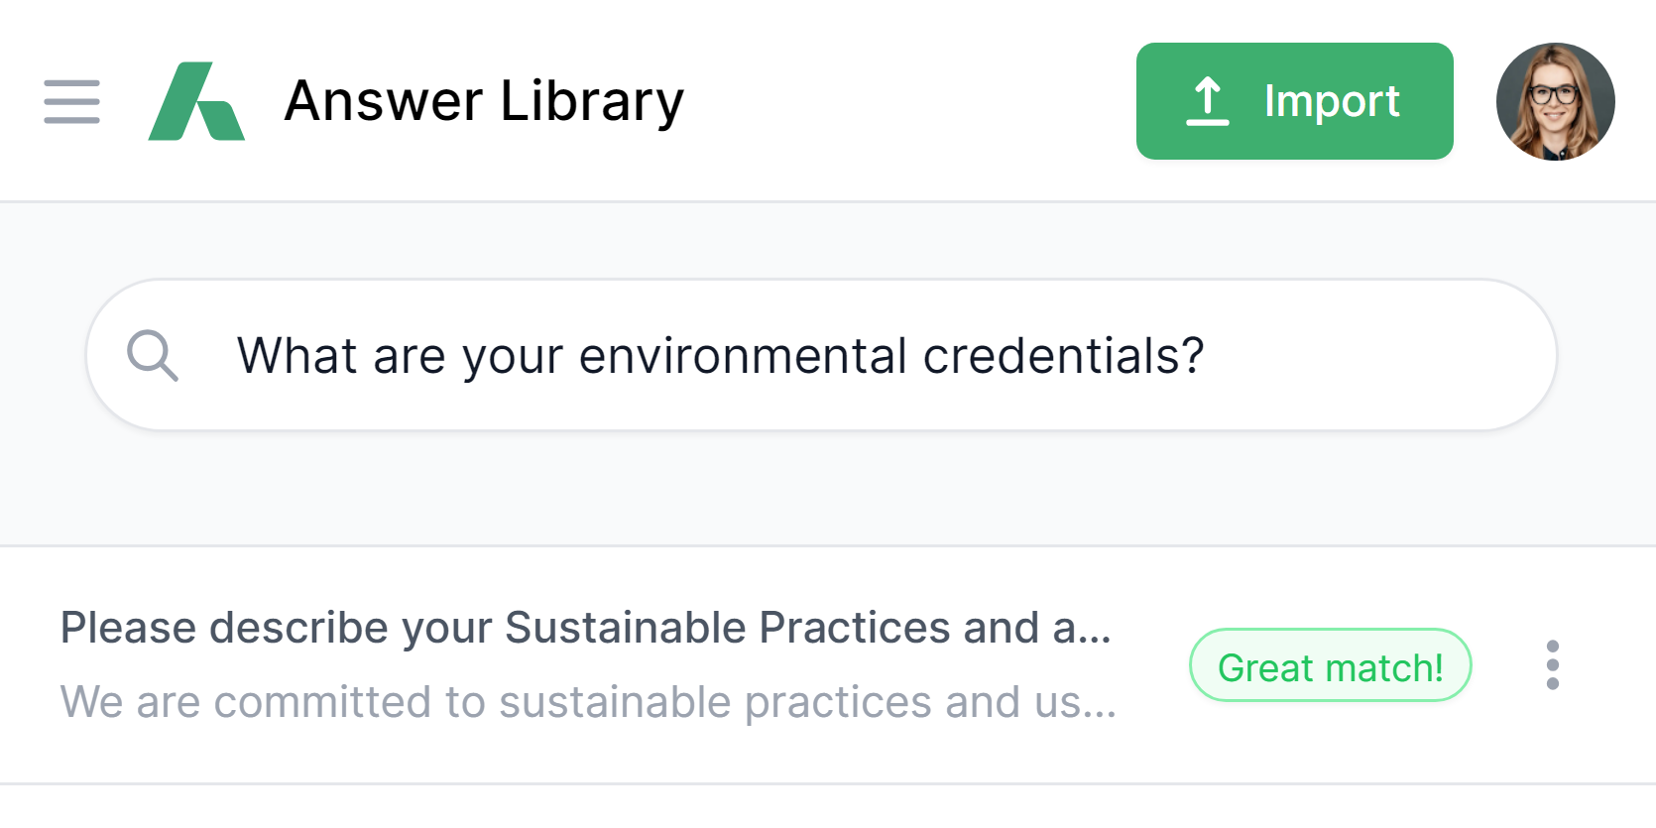This screenshot has height=828, width=1656.
Task: Open the hamburger navigation menu
Action: (x=71, y=102)
